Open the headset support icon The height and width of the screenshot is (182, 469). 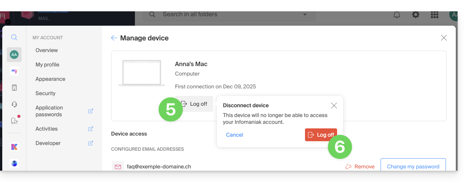14,104
